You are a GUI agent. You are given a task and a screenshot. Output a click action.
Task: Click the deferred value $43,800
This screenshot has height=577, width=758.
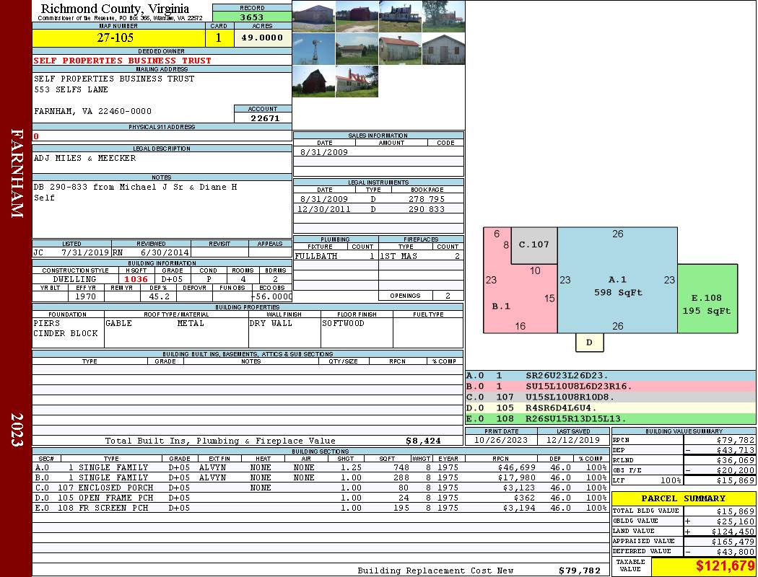tap(736, 552)
